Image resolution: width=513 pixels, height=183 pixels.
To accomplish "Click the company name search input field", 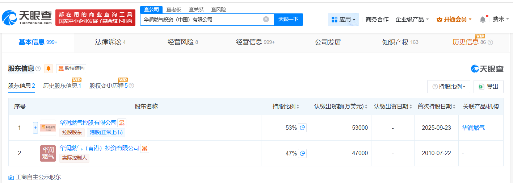I will click(201, 20).
